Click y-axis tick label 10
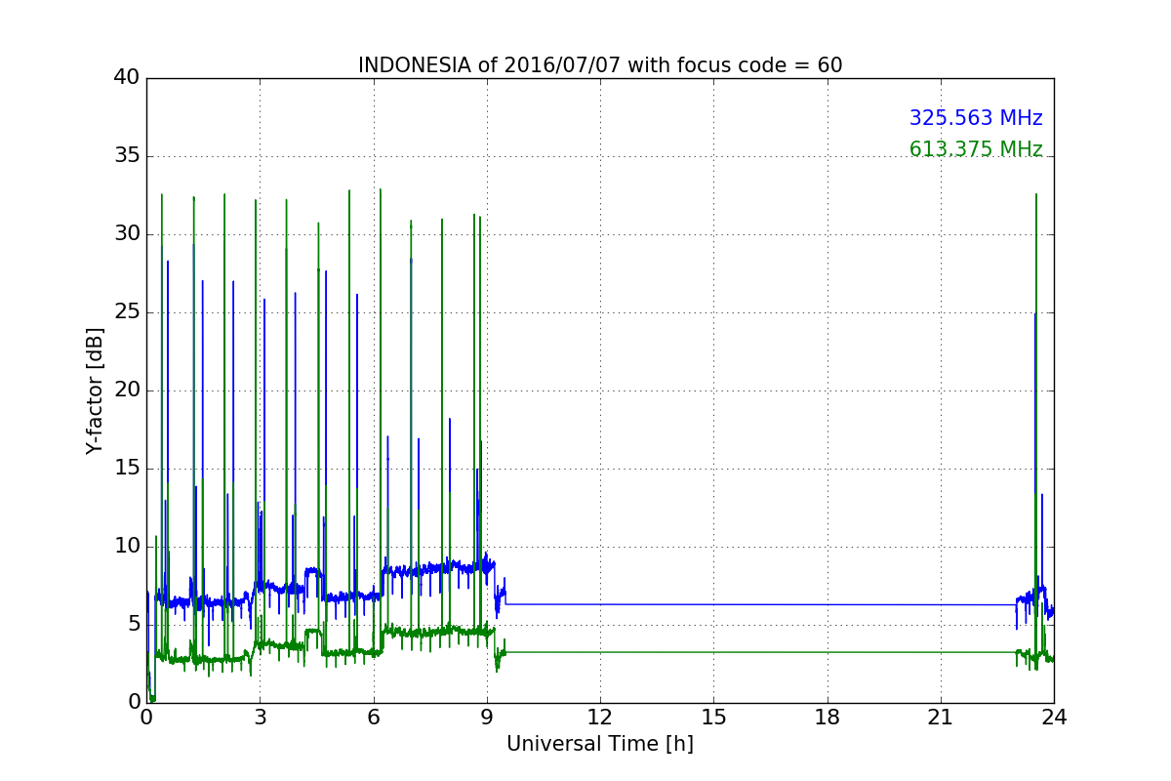Viewport: 1171px width, 781px height. click(x=127, y=547)
